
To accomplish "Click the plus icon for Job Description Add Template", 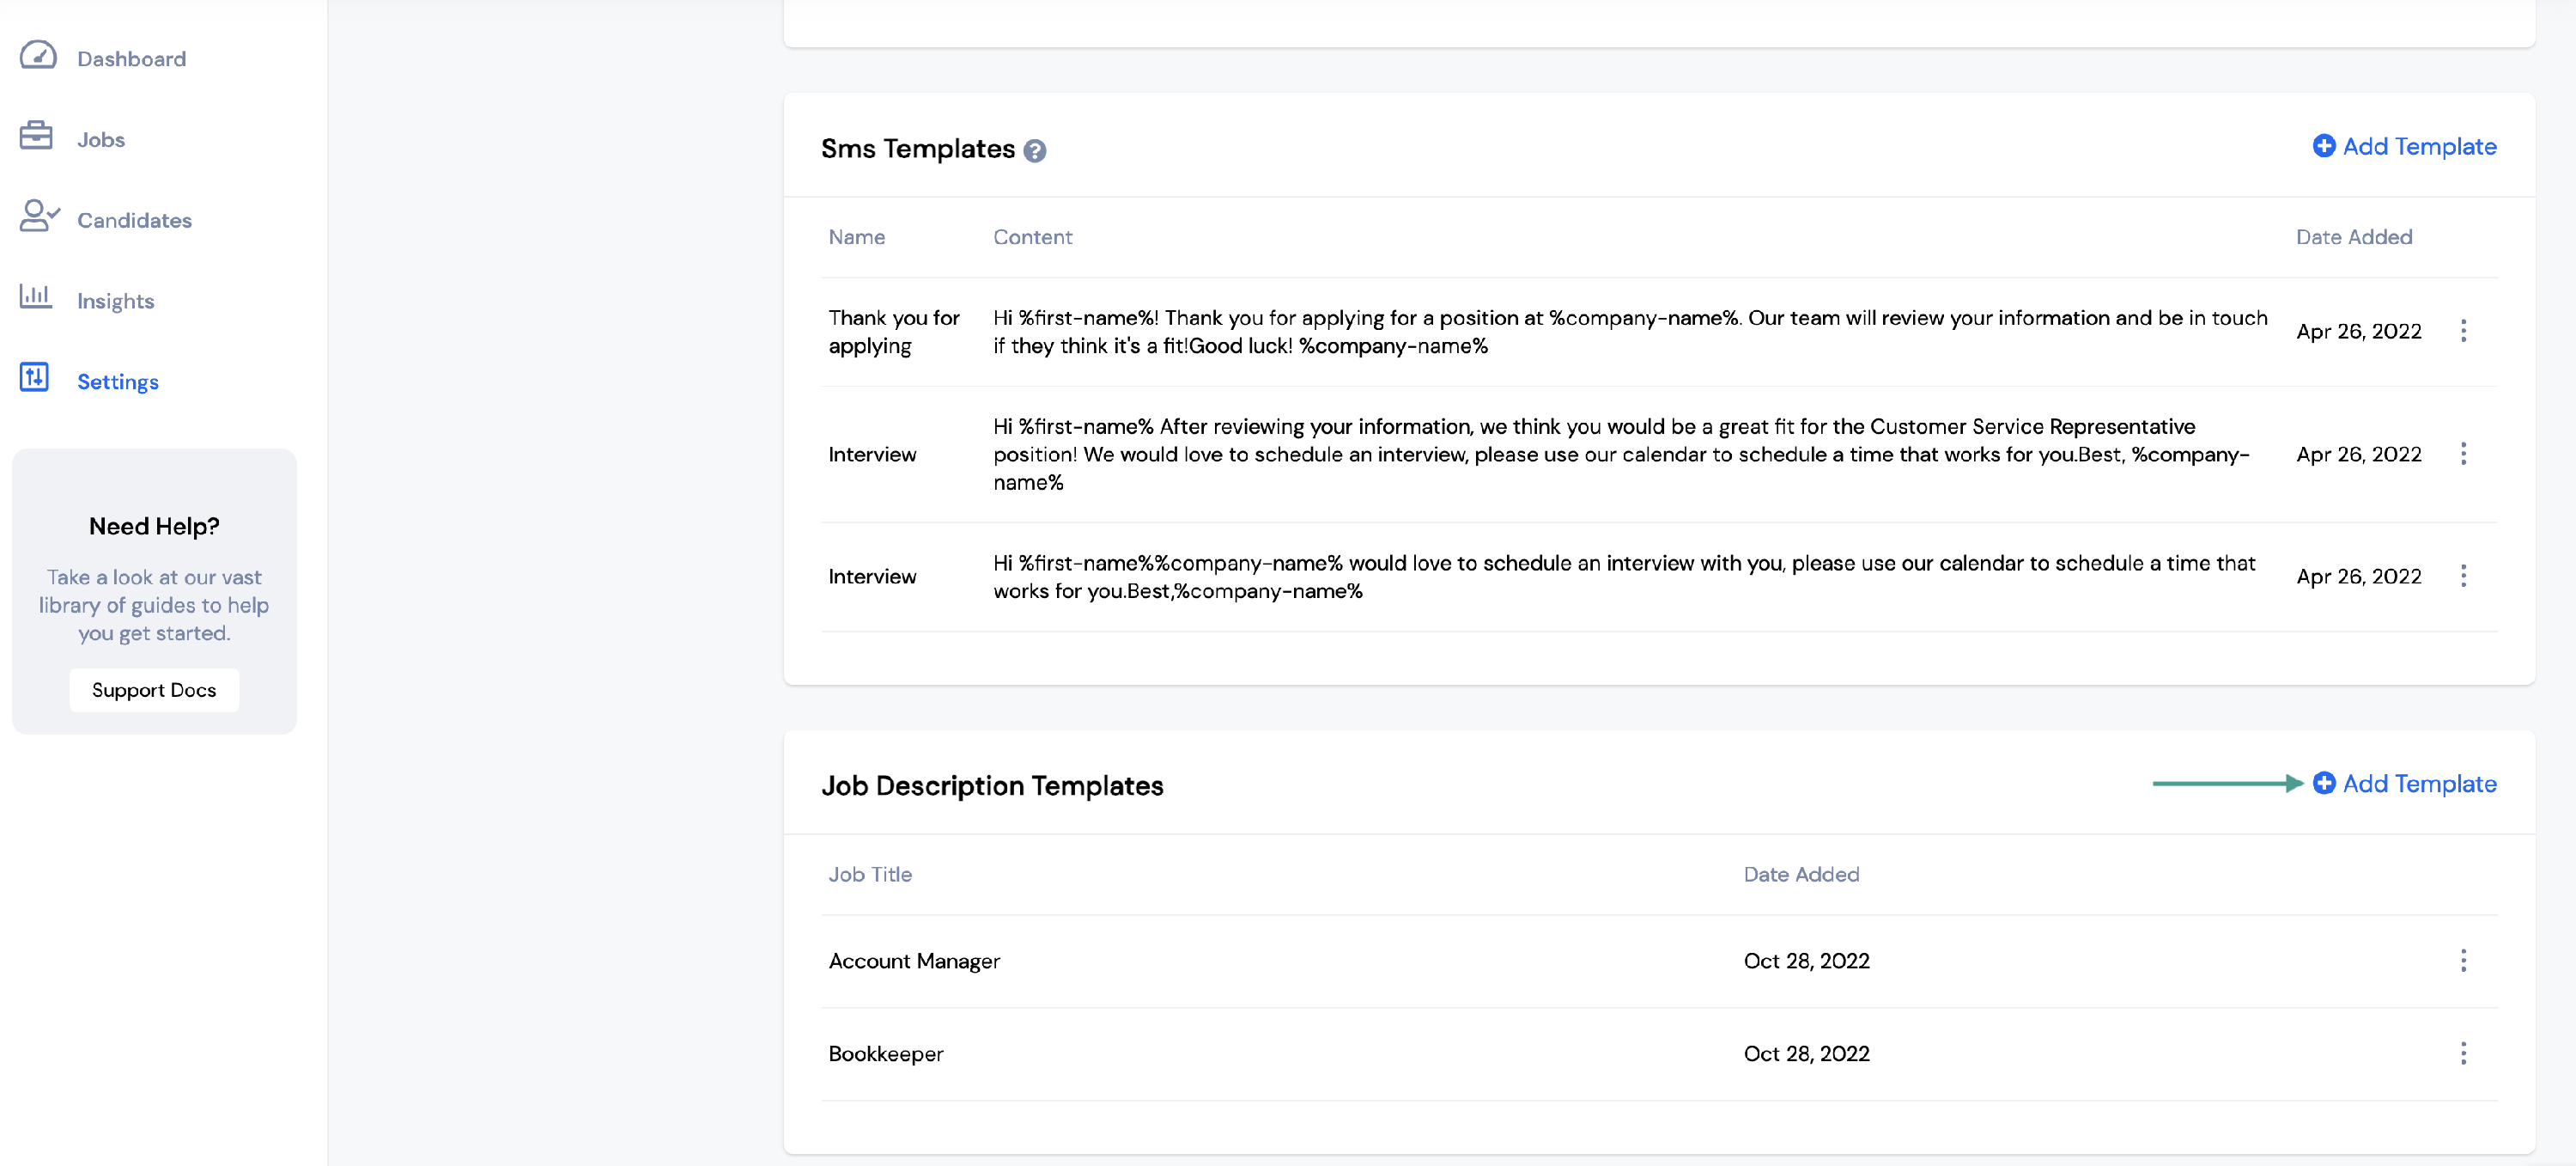I will coord(2324,784).
